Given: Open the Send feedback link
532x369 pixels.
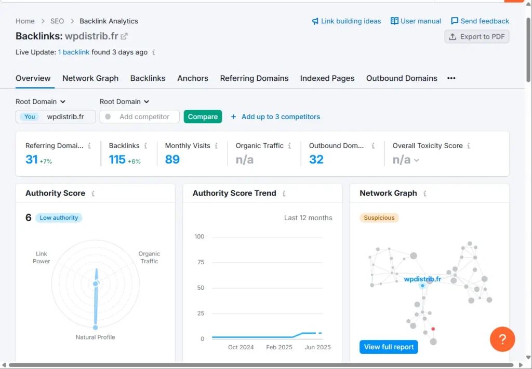Looking at the screenshot, I should pyautogui.click(x=485, y=21).
